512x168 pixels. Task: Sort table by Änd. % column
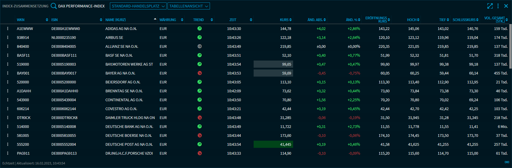tap(353, 20)
